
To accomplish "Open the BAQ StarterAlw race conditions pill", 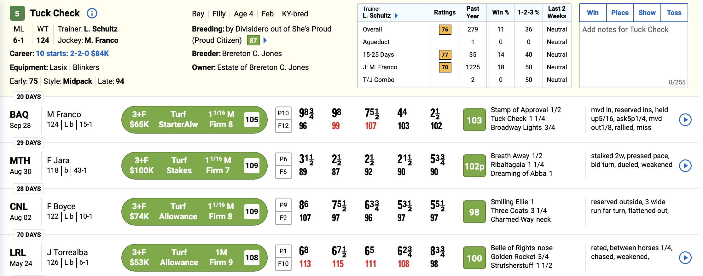I will (195, 120).
